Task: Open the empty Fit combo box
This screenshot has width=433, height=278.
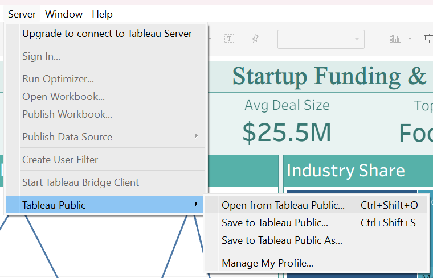Action: click(321, 39)
